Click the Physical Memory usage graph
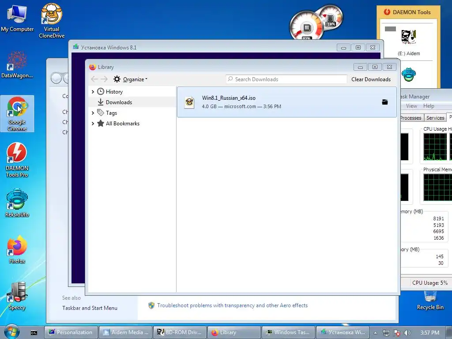Viewport: 452px width, 339px height. click(437, 187)
